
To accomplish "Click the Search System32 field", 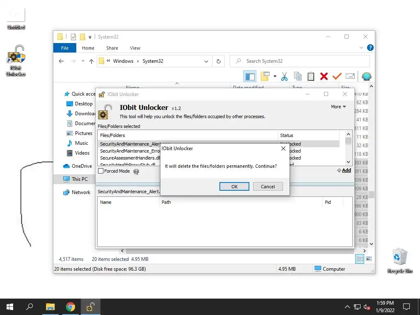I will [300, 61].
